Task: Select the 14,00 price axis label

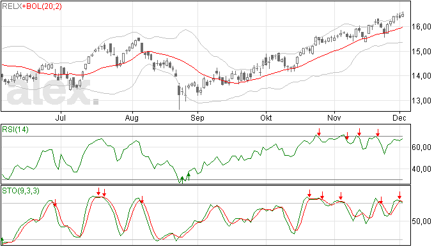Action: [x=421, y=76]
